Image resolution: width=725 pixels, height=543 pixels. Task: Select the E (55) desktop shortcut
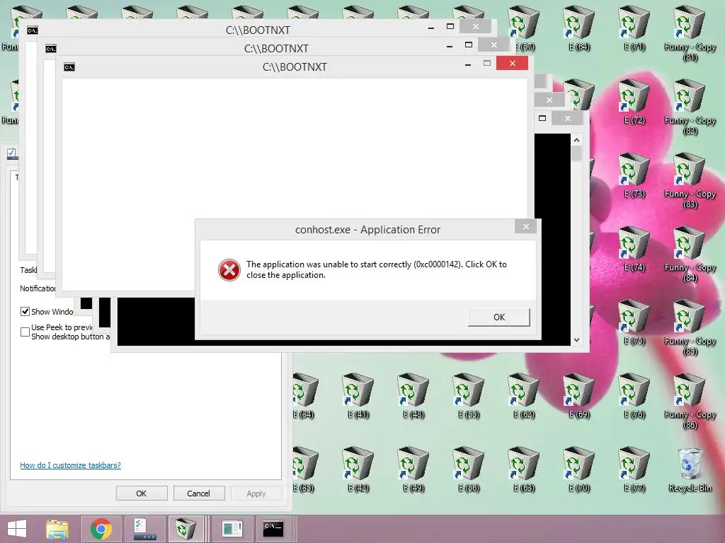click(x=469, y=396)
